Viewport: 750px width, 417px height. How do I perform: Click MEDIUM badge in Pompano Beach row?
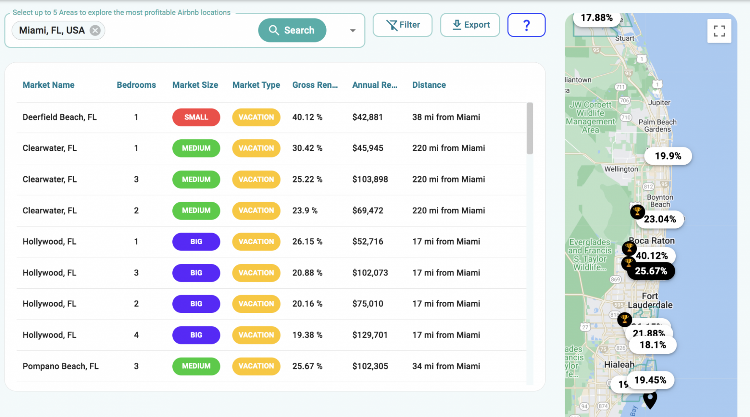click(196, 366)
